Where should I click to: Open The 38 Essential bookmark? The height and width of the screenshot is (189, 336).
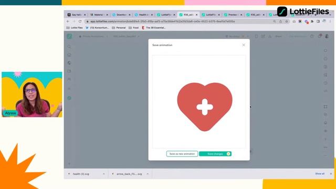(x=153, y=28)
